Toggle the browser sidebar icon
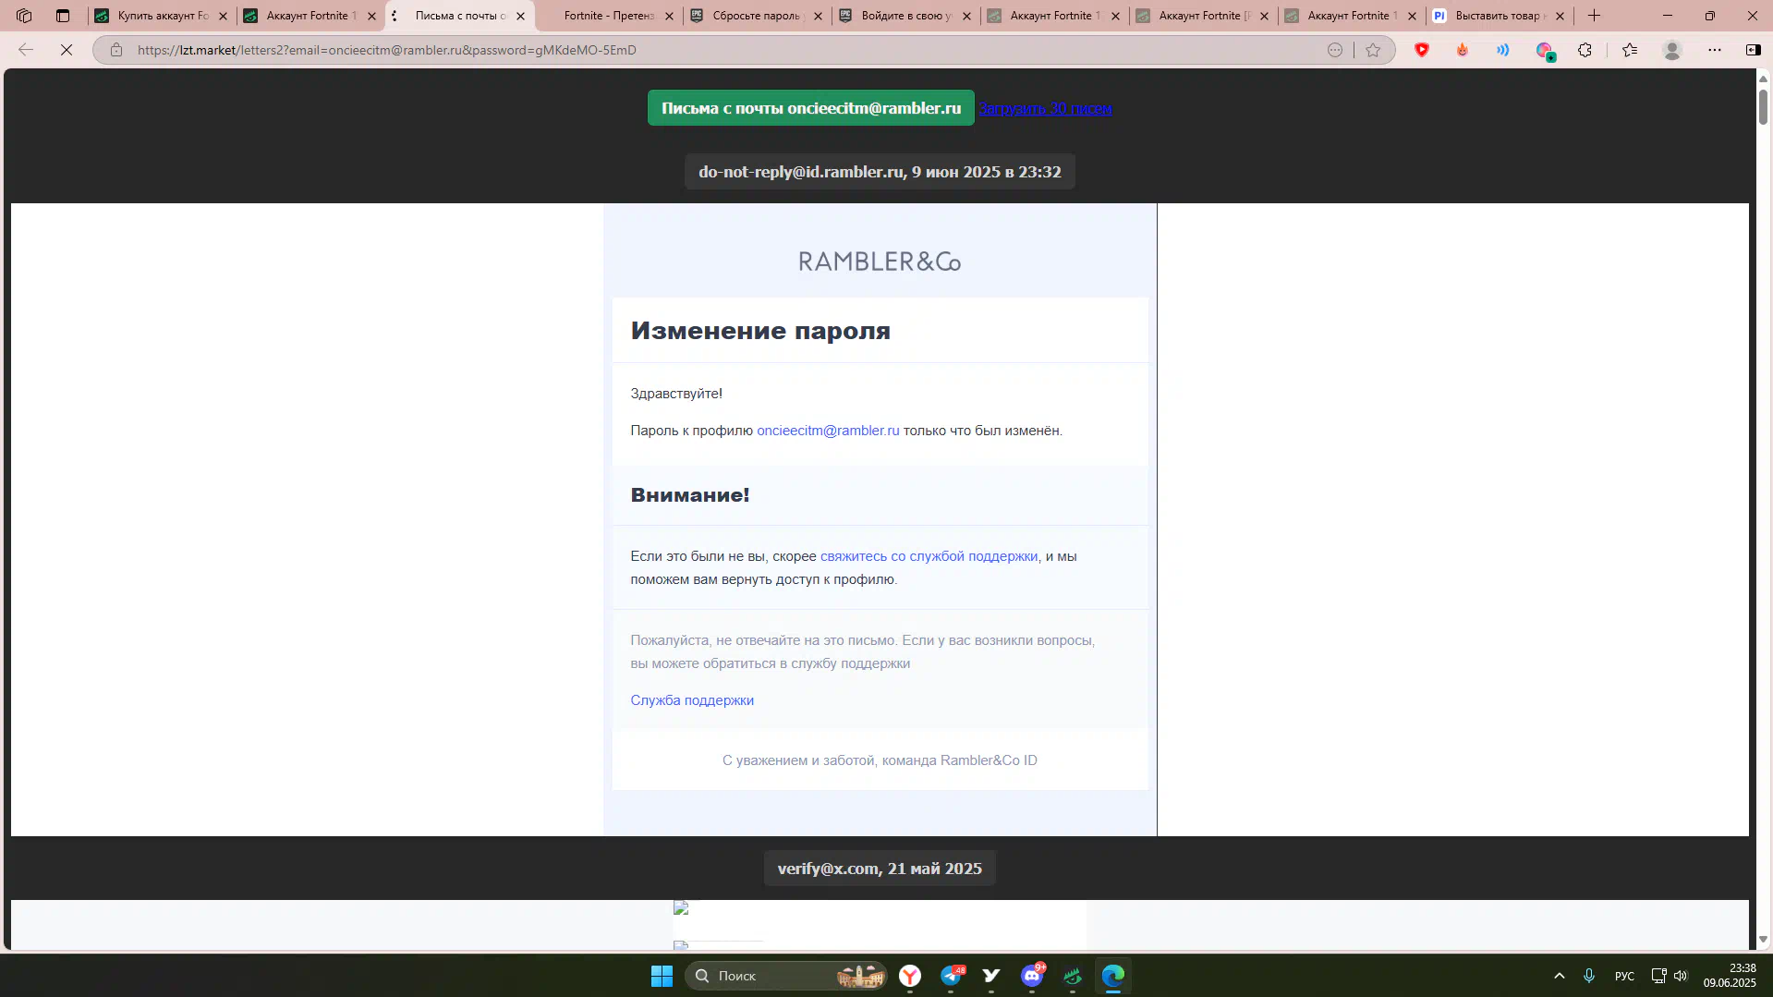1773x997 pixels. 1754,50
